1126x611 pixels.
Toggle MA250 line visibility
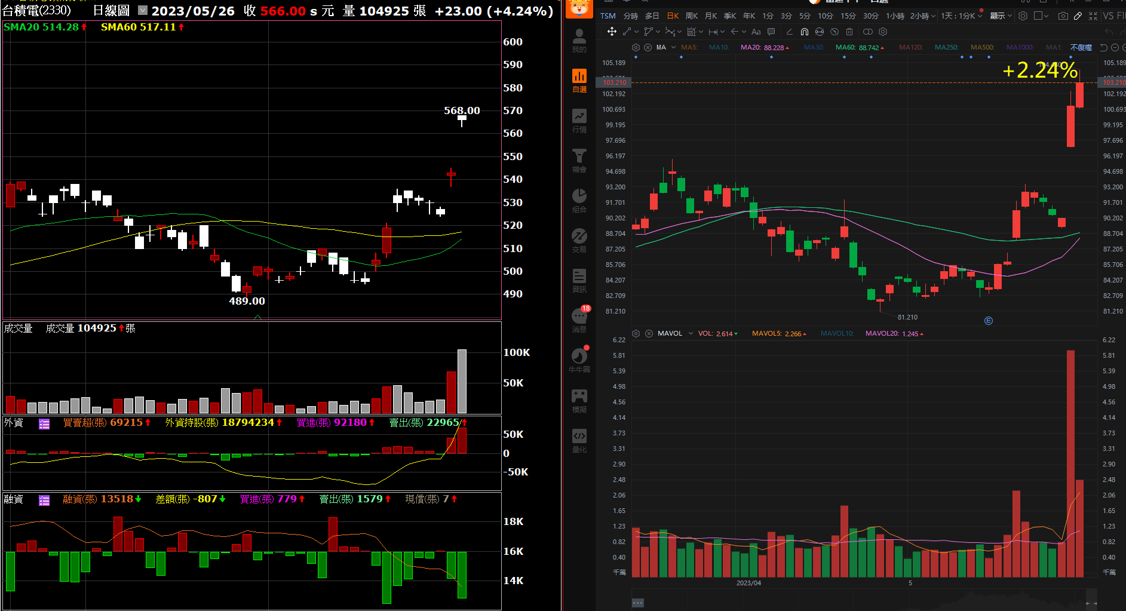coord(946,47)
